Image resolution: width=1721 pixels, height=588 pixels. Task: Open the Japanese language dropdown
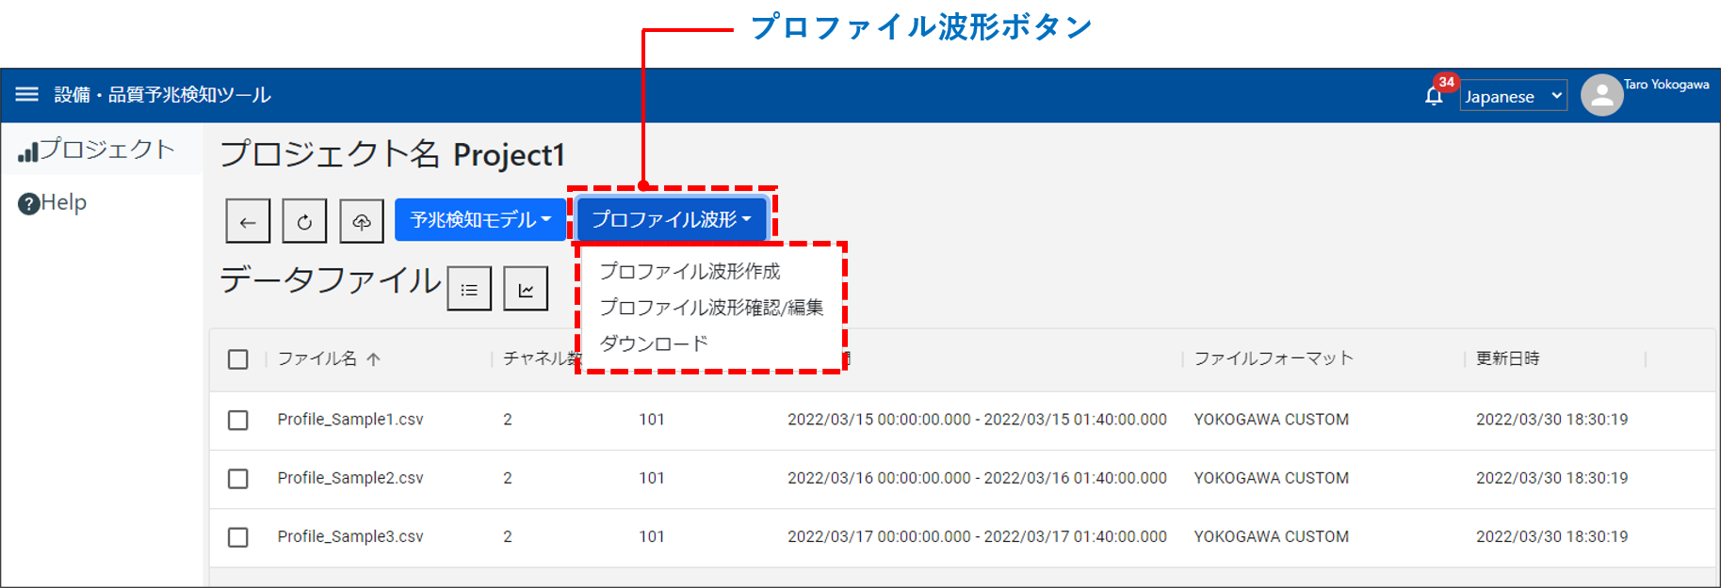click(x=1513, y=96)
